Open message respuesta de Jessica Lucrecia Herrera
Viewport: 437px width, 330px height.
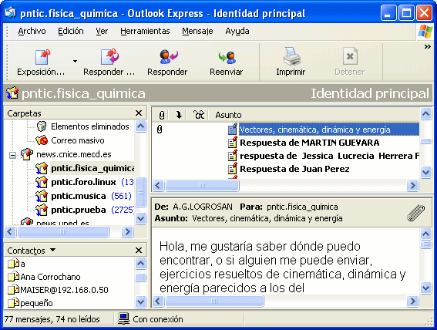(x=329, y=156)
